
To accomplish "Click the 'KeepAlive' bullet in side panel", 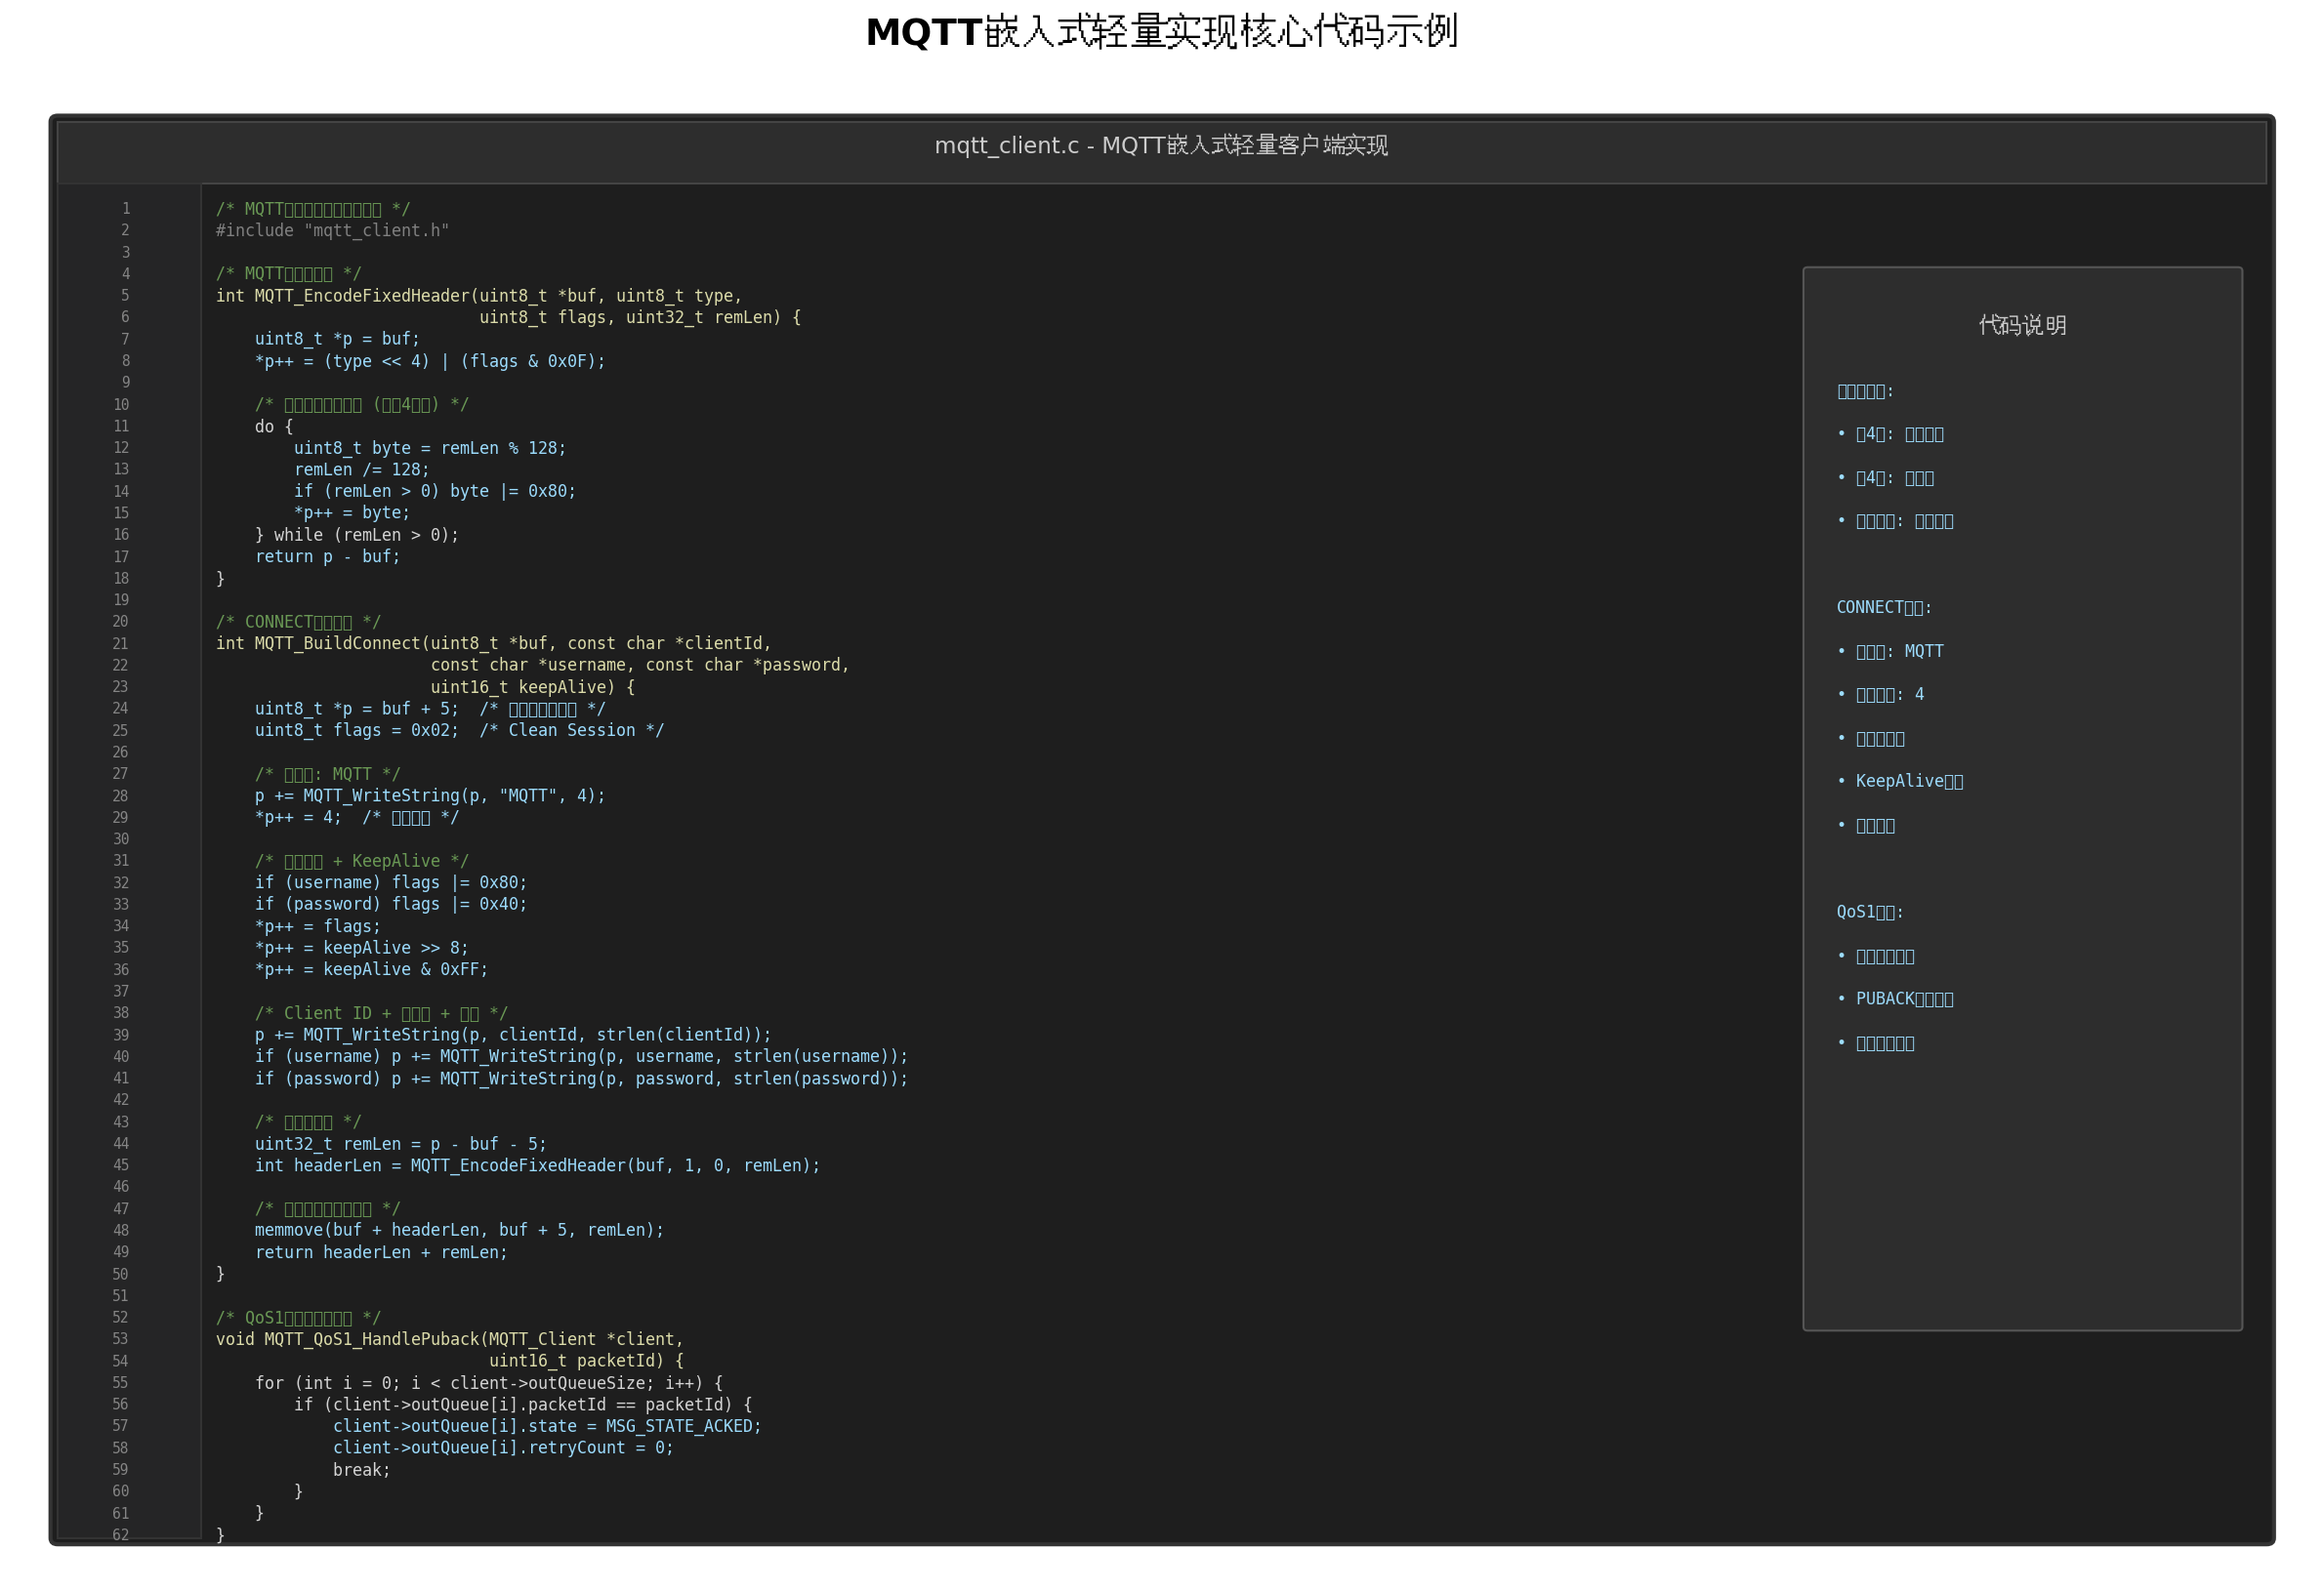I will tap(1900, 781).
